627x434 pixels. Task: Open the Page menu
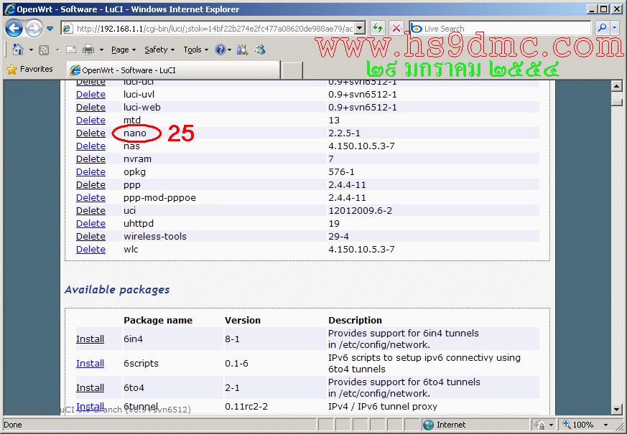click(124, 49)
